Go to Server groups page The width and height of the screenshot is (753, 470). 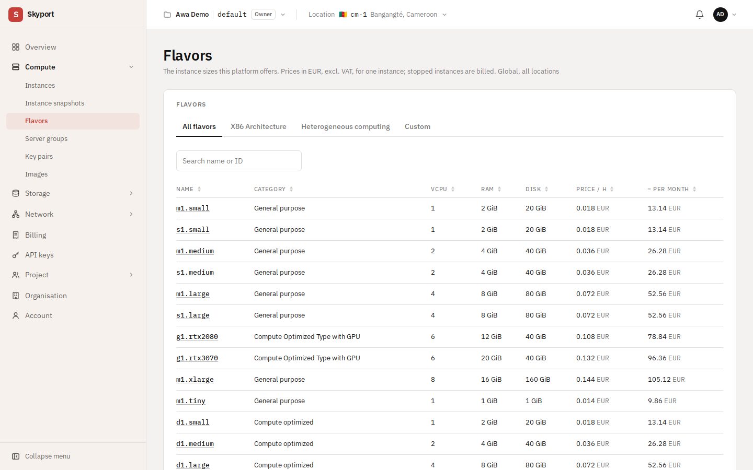tap(73, 139)
